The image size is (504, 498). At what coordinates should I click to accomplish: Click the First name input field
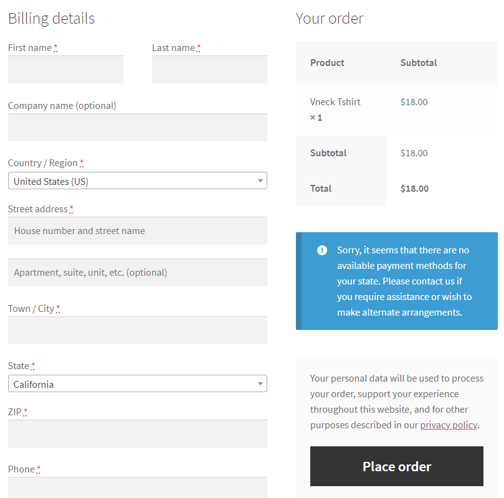tap(65, 70)
